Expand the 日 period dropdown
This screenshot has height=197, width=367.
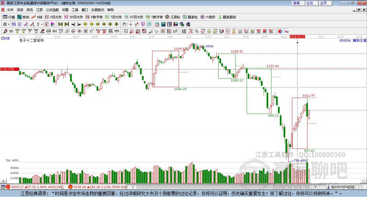(9, 24)
